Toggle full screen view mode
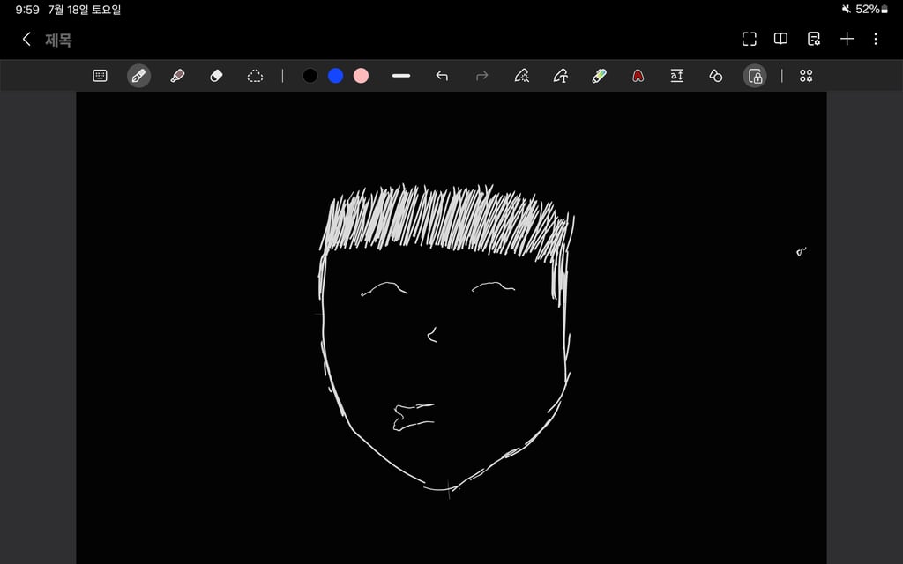903x564 pixels. click(750, 39)
